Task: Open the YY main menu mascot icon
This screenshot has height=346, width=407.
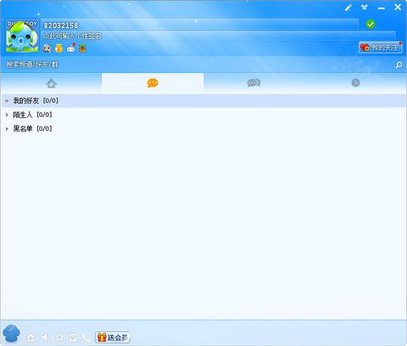Action: [12, 333]
